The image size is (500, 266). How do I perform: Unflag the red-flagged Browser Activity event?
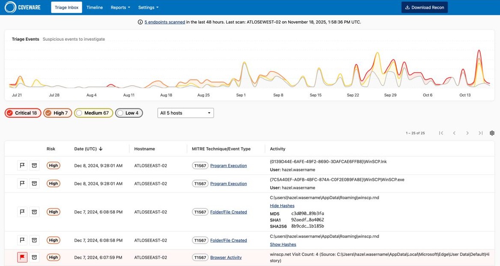coord(22,257)
